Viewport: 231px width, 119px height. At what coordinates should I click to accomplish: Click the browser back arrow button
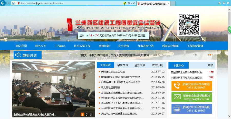tap(3, 3)
